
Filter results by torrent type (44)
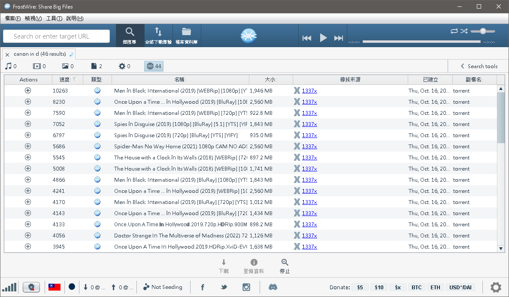pos(154,66)
